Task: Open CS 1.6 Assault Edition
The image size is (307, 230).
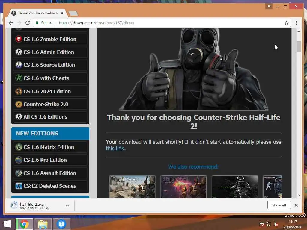Action: (x=50, y=173)
